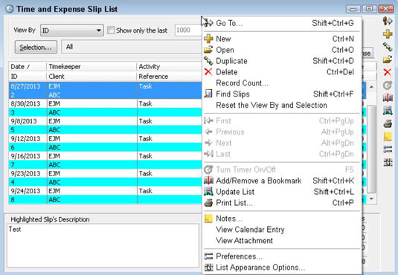Click the 1000 slips count field
Image resolution: width=398 pixels, height=275 pixels.
[188, 30]
